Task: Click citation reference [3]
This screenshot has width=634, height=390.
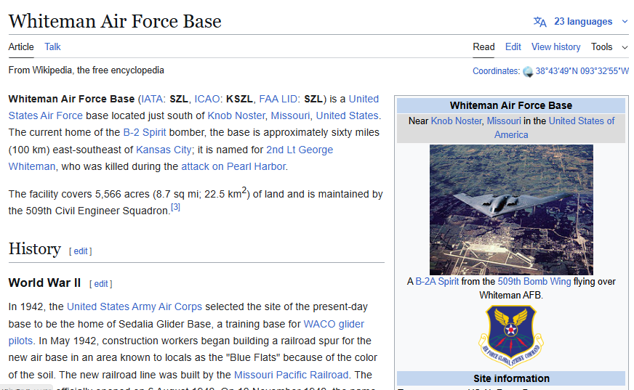Action: 175,207
